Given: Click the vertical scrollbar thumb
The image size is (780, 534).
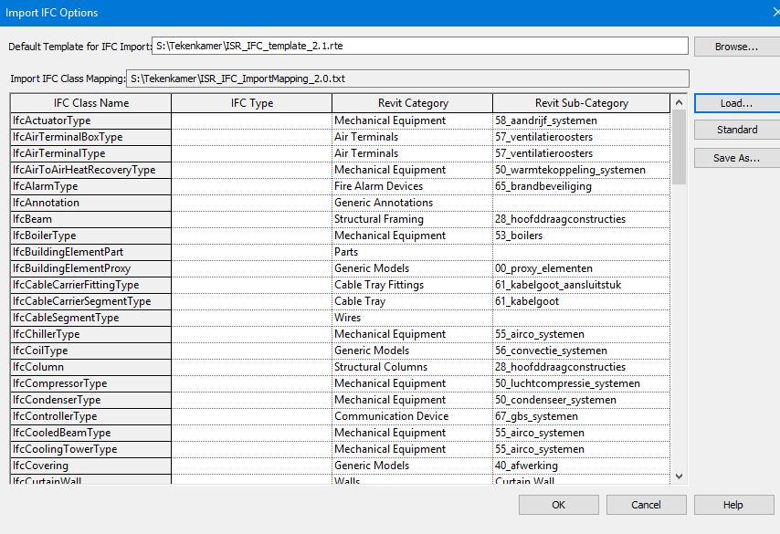Looking at the screenshot, I should [679, 147].
